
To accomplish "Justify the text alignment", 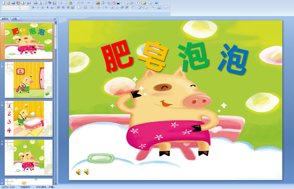I will click(x=72, y=7).
